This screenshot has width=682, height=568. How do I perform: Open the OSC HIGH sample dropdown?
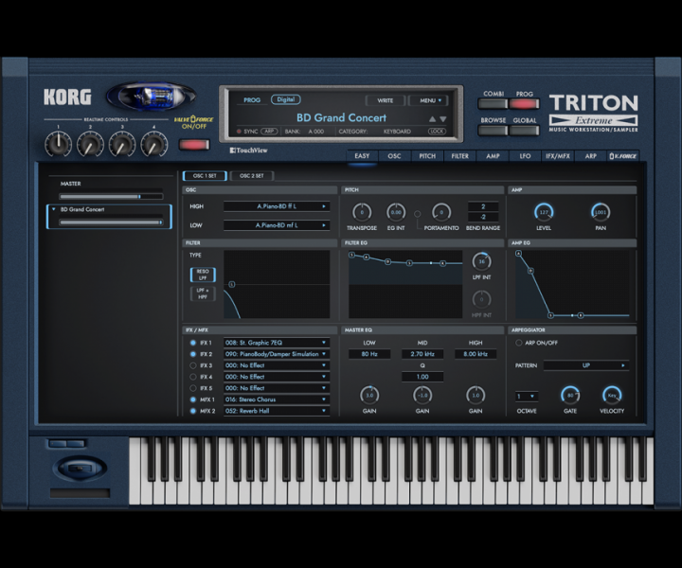(x=277, y=206)
